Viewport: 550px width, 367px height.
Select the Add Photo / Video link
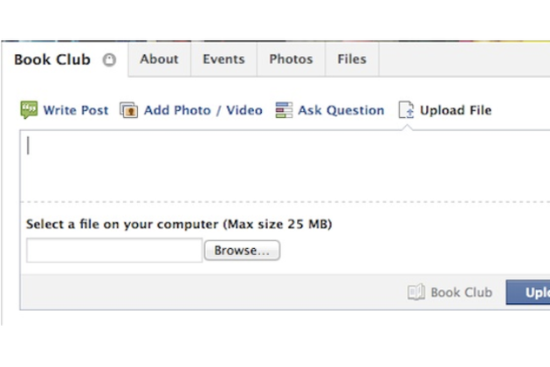pyautogui.click(x=203, y=111)
